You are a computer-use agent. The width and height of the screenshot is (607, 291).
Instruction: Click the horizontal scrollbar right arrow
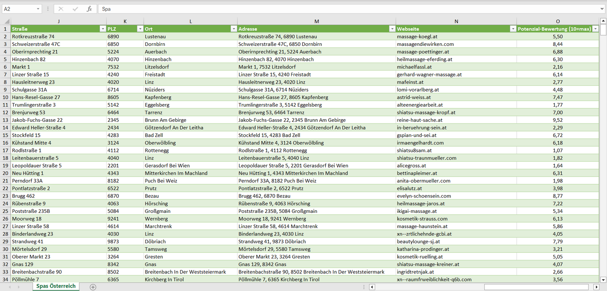click(596, 287)
